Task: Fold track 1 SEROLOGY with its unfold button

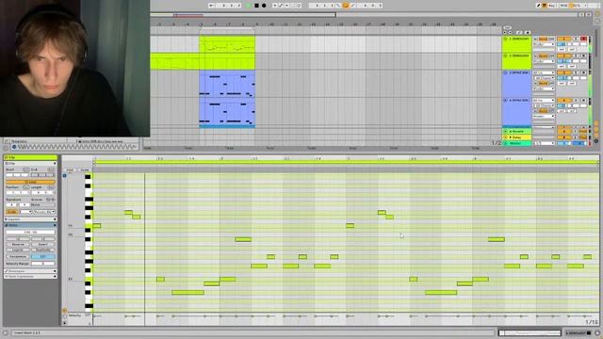Action: [505, 40]
